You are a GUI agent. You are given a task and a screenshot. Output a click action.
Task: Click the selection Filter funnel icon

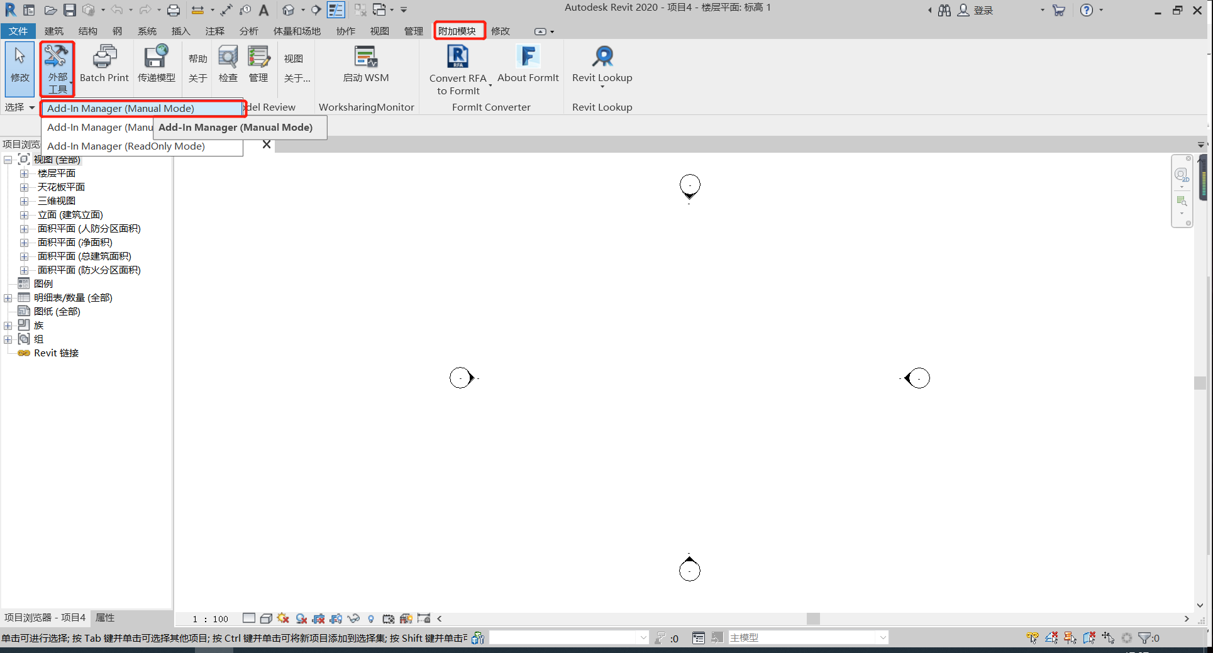(1145, 638)
